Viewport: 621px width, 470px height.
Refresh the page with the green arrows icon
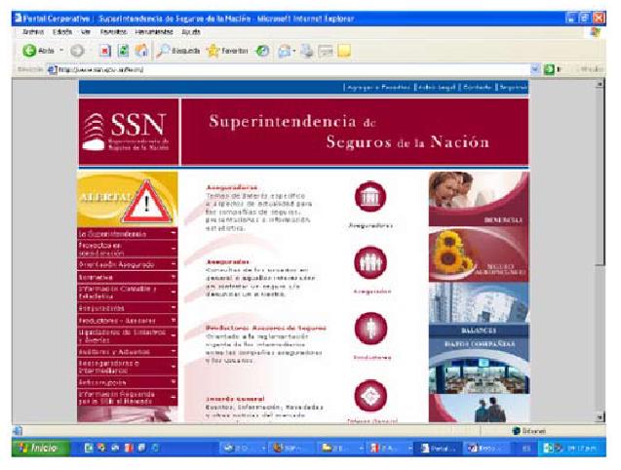pos(124,51)
